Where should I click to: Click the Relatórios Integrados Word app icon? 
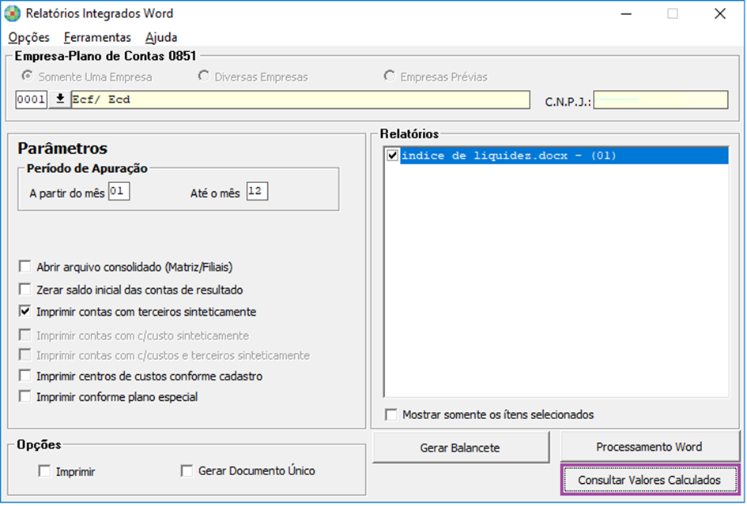(x=13, y=13)
